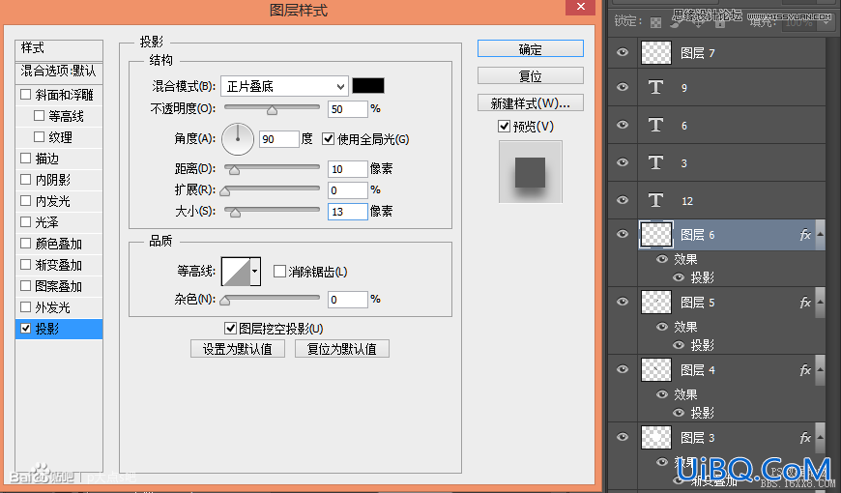The image size is (841, 493).
Task: Click the 不透明度 slider handle
Action: [272, 110]
